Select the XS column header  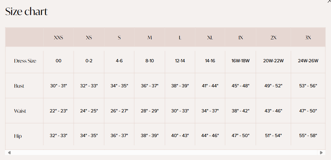coord(89,38)
